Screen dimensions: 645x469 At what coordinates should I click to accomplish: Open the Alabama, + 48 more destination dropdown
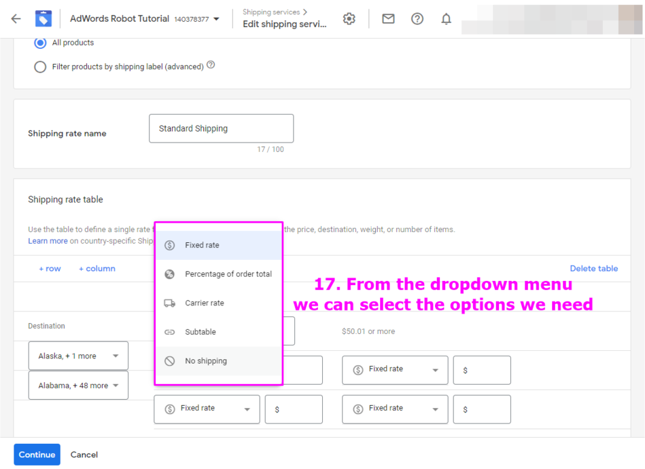(x=78, y=386)
